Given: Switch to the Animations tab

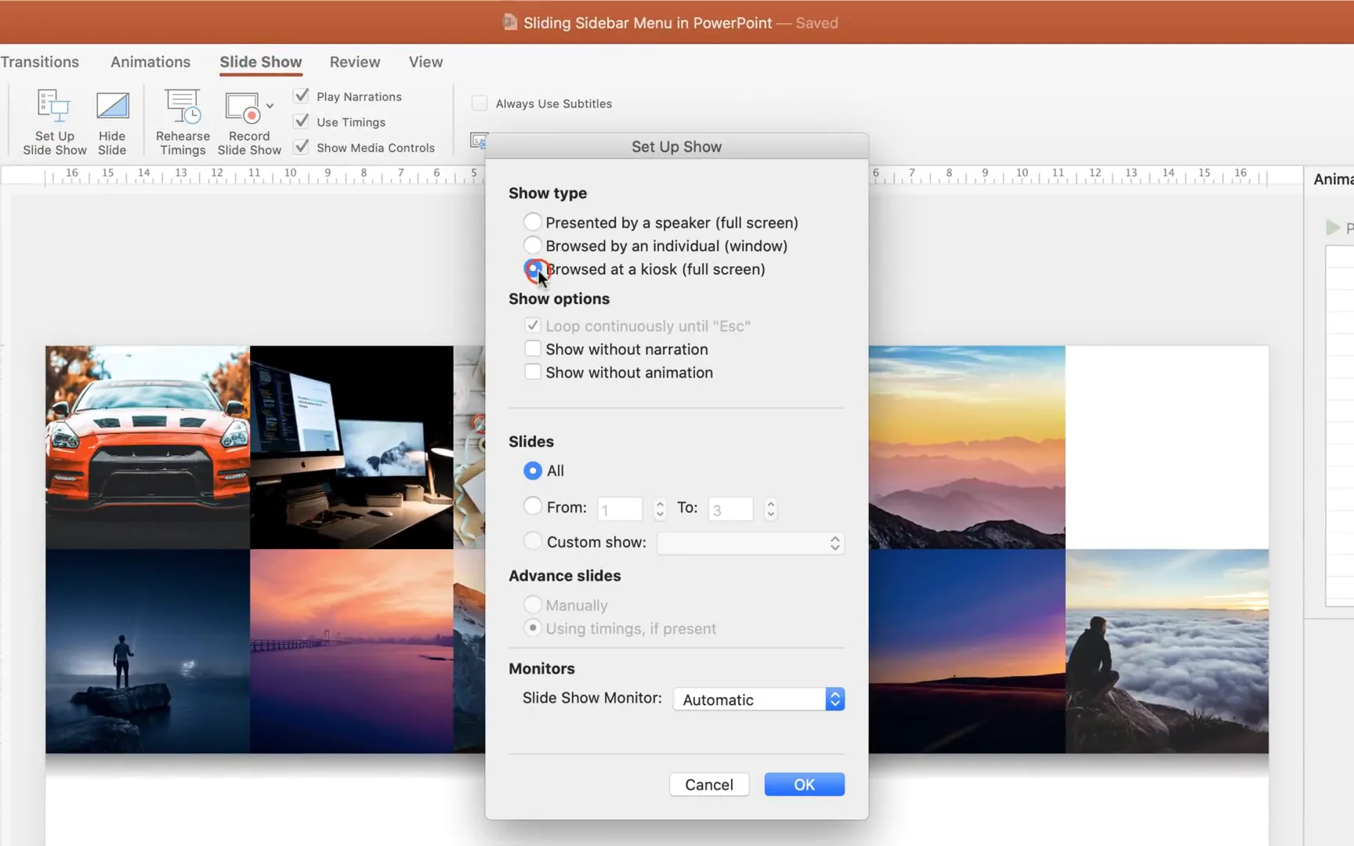Looking at the screenshot, I should pos(150,62).
